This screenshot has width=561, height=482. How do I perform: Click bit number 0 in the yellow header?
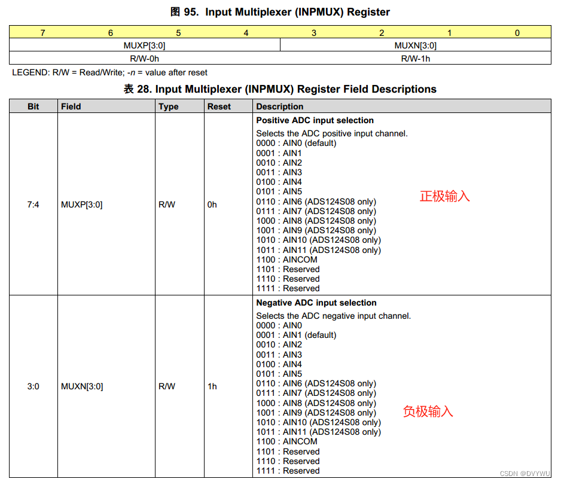517,33
